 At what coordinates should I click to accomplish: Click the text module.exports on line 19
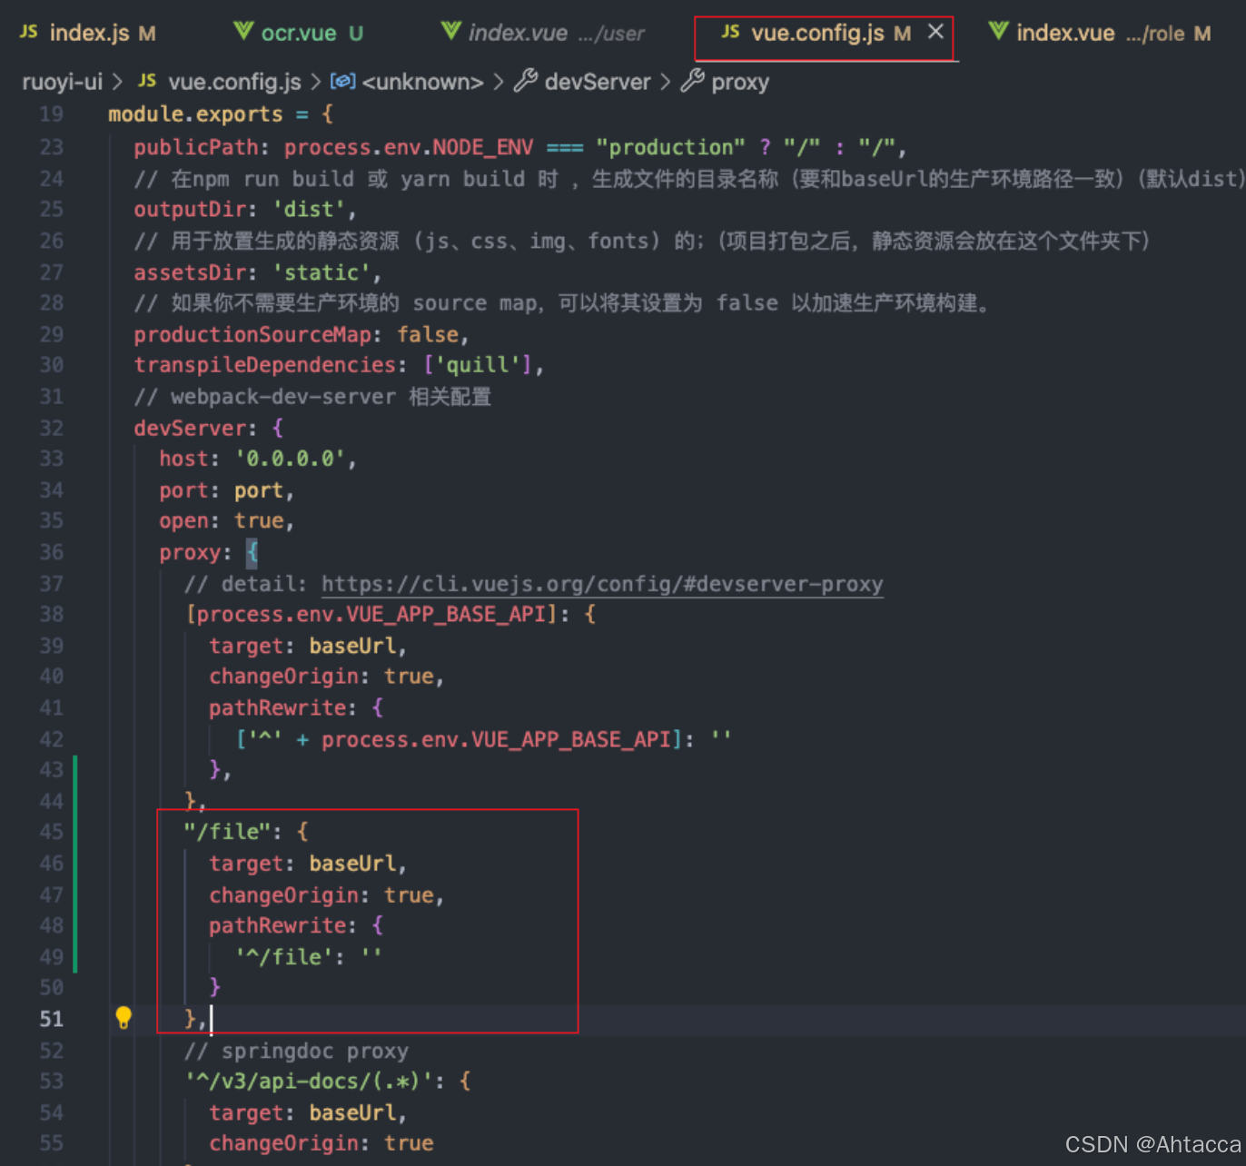pos(195,114)
